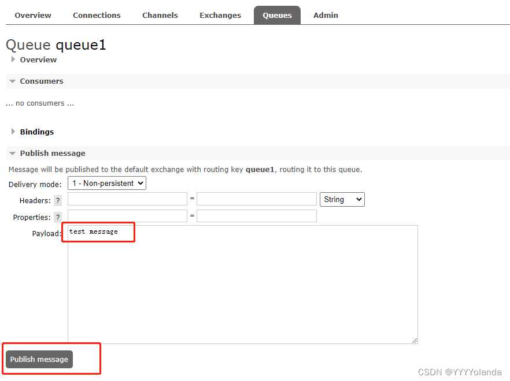Click inside the Payload text area

coord(243,285)
